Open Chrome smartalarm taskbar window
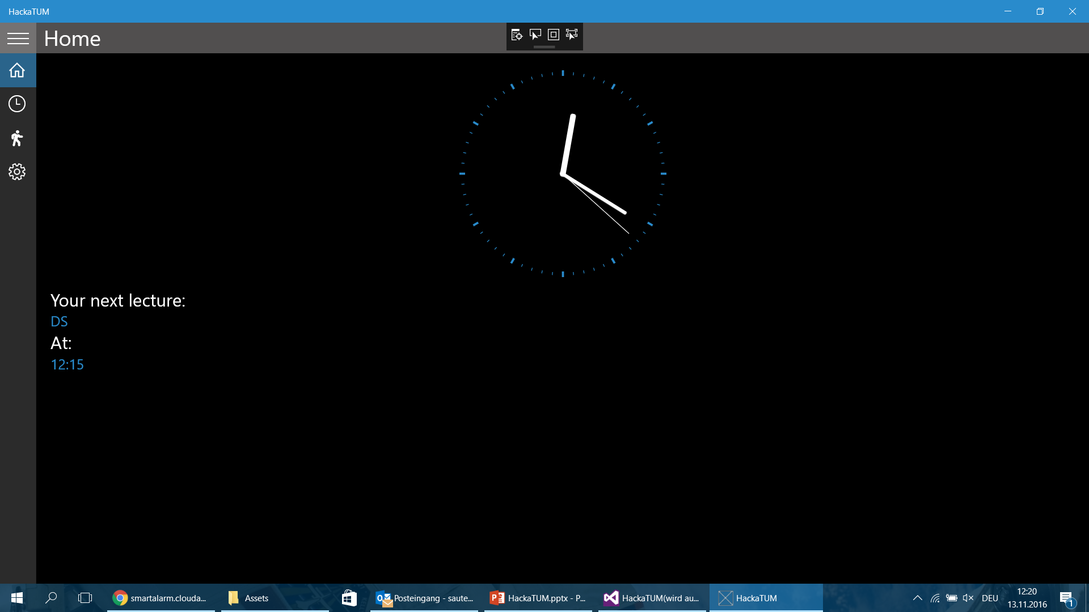1089x612 pixels. [x=160, y=598]
